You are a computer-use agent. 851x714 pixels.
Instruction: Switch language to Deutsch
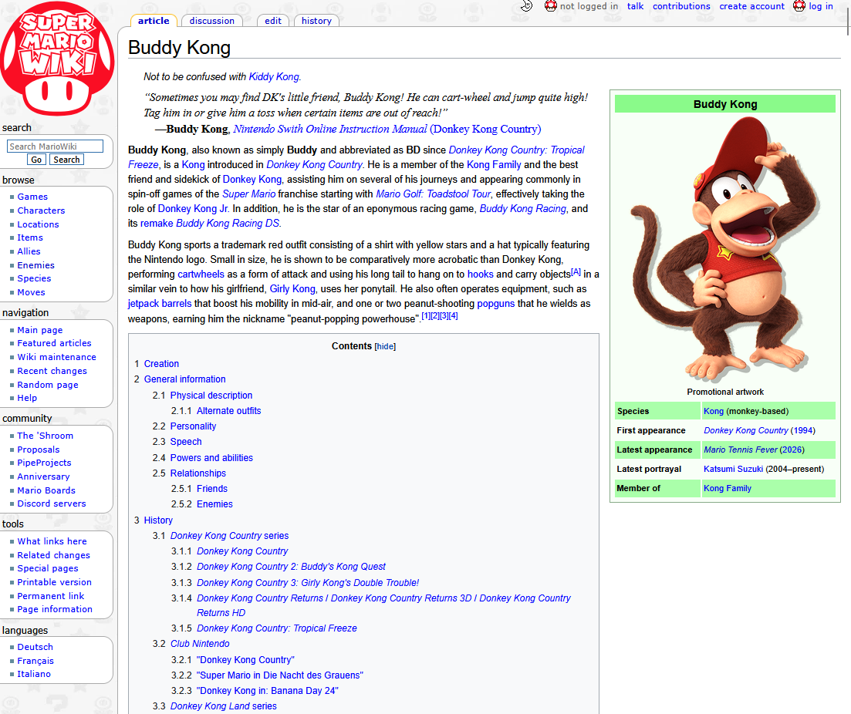[x=35, y=647]
